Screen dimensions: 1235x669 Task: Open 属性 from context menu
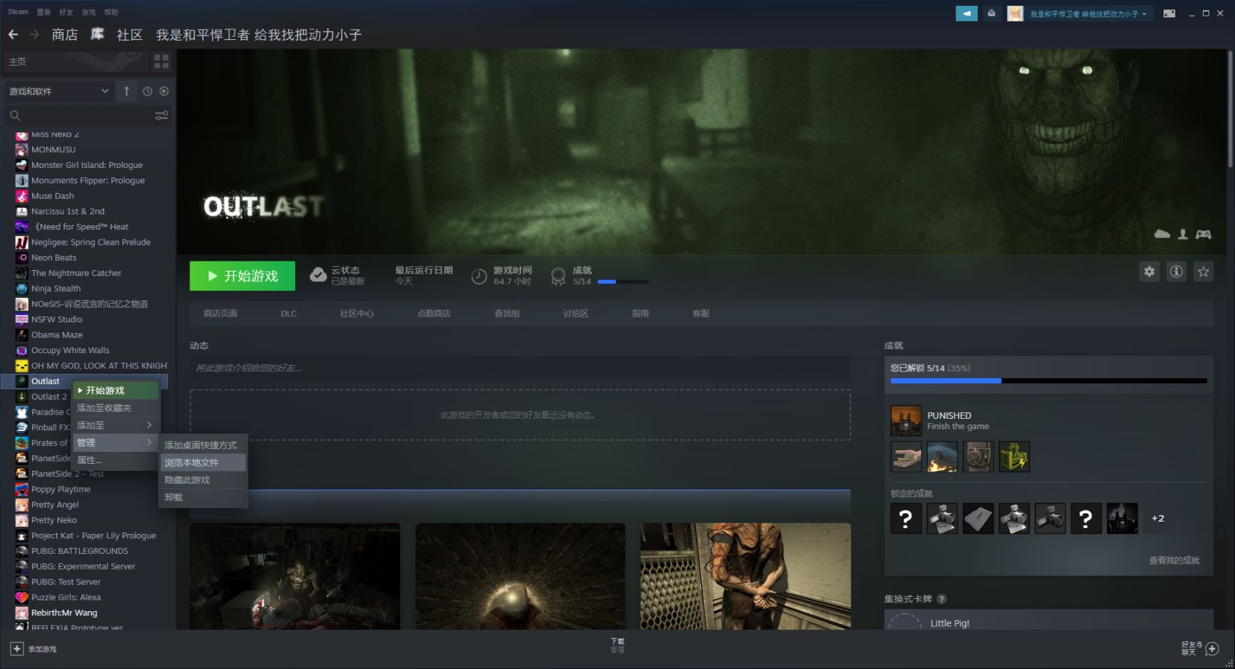tap(115, 460)
